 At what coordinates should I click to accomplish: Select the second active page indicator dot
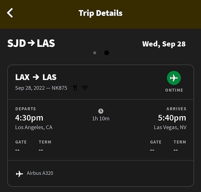click(x=107, y=53)
